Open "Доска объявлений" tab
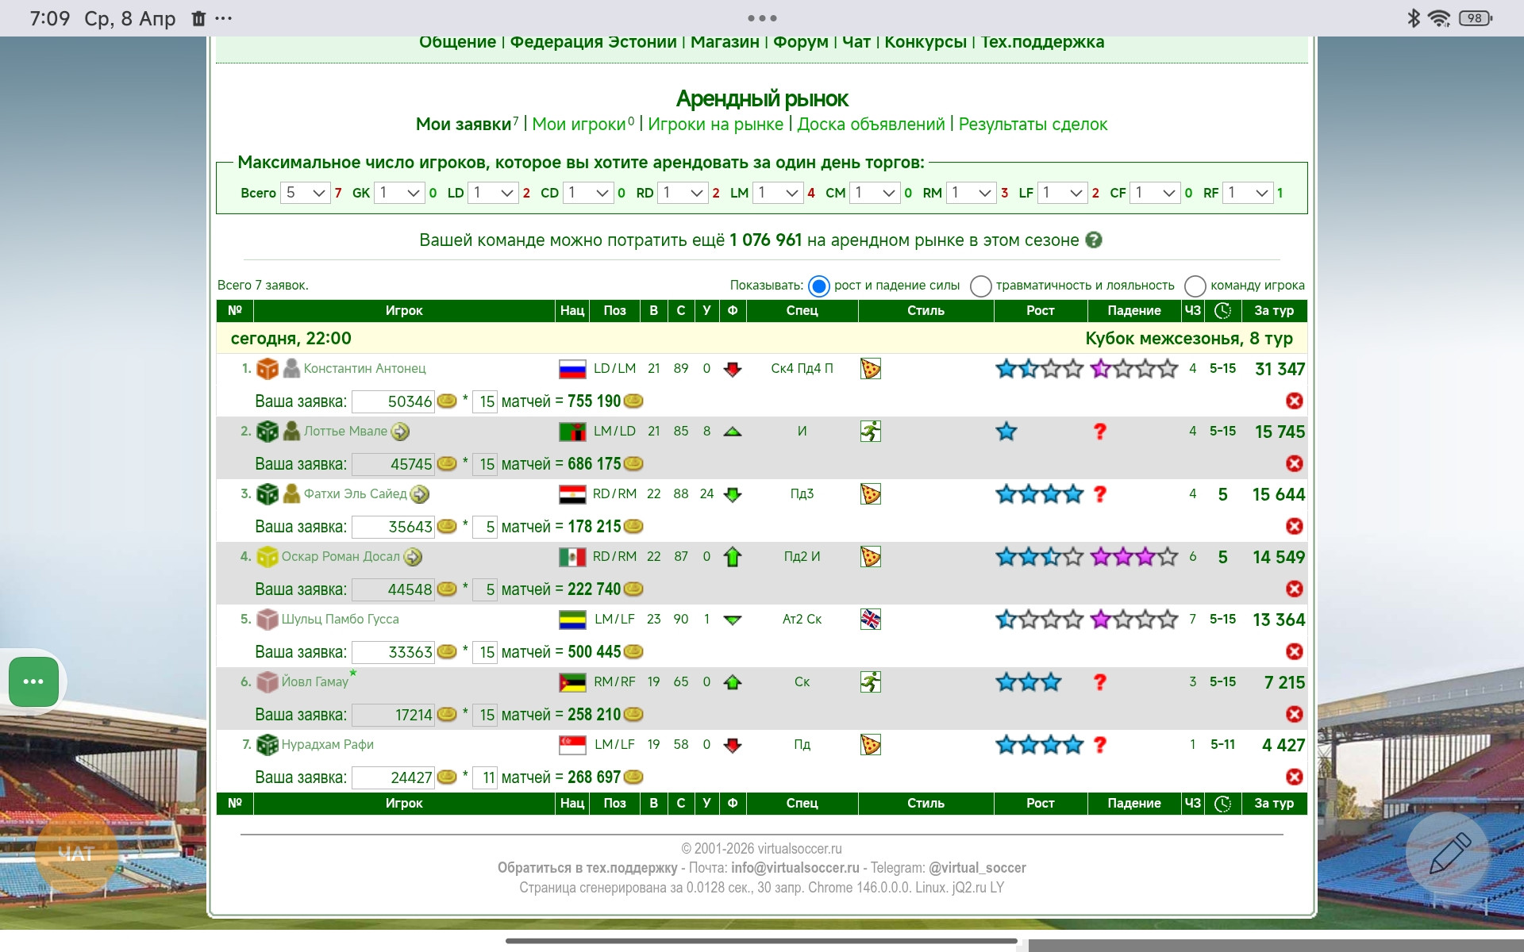This screenshot has height=952, width=1524. (871, 125)
